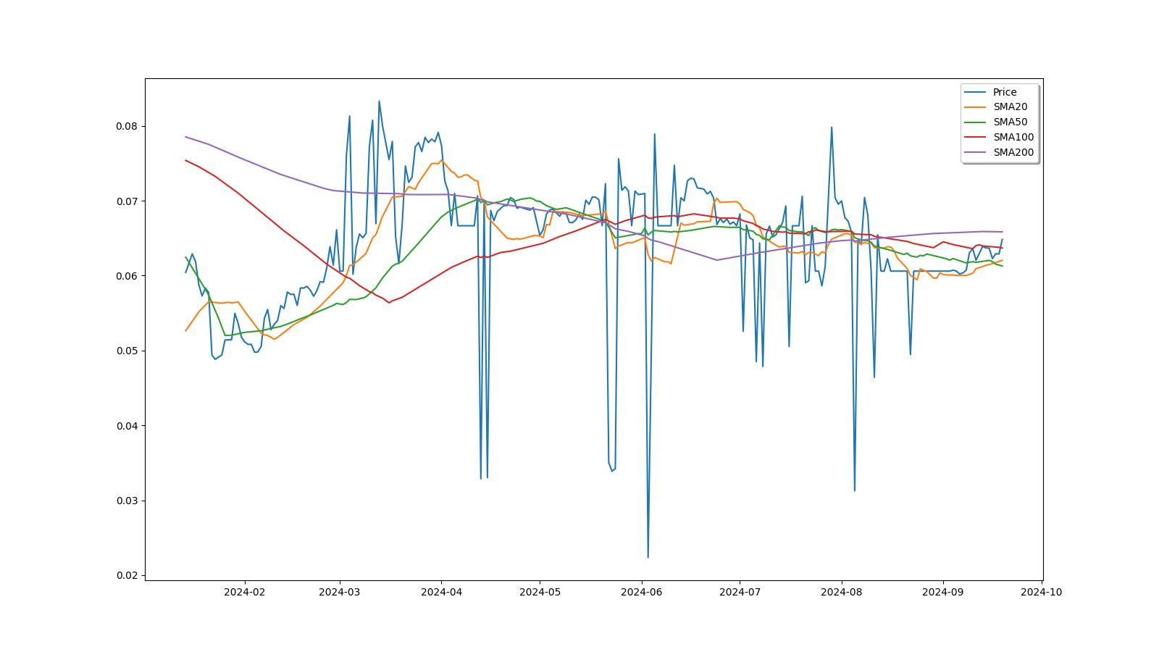
Task: Click the SMA200 legend label
Action: click(x=1013, y=153)
